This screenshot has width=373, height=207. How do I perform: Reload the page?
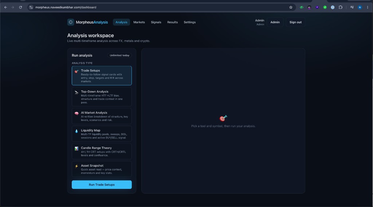click(20, 7)
